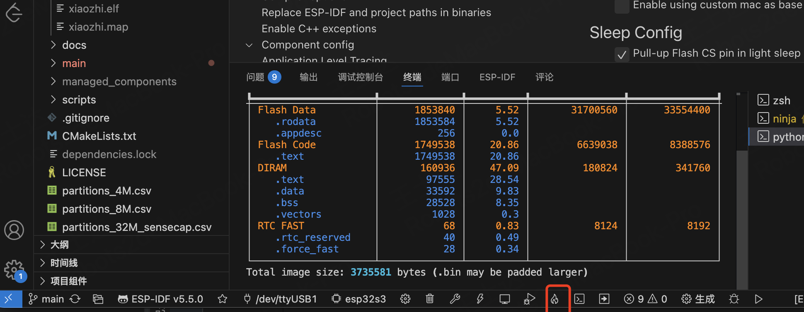Open the ESP-IDF terminal icon

pyautogui.click(x=579, y=299)
